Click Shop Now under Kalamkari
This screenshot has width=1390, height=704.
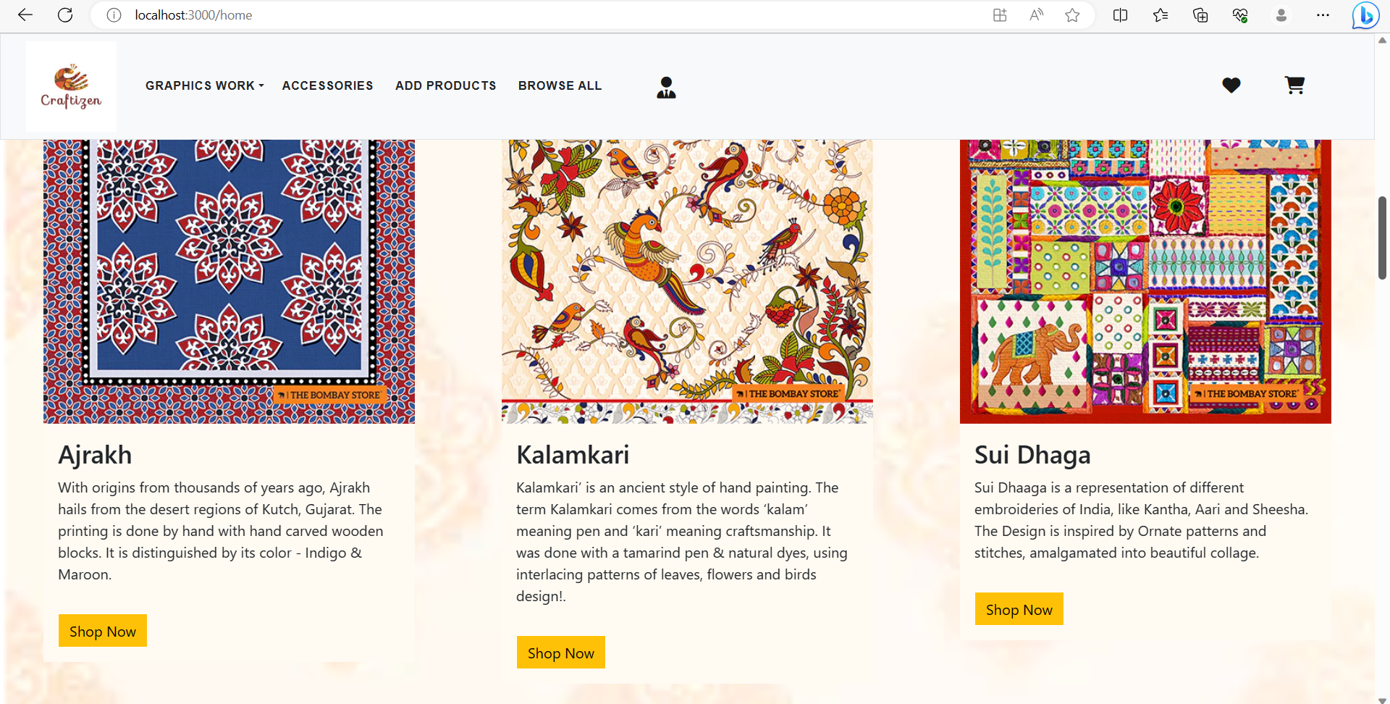tap(561, 653)
